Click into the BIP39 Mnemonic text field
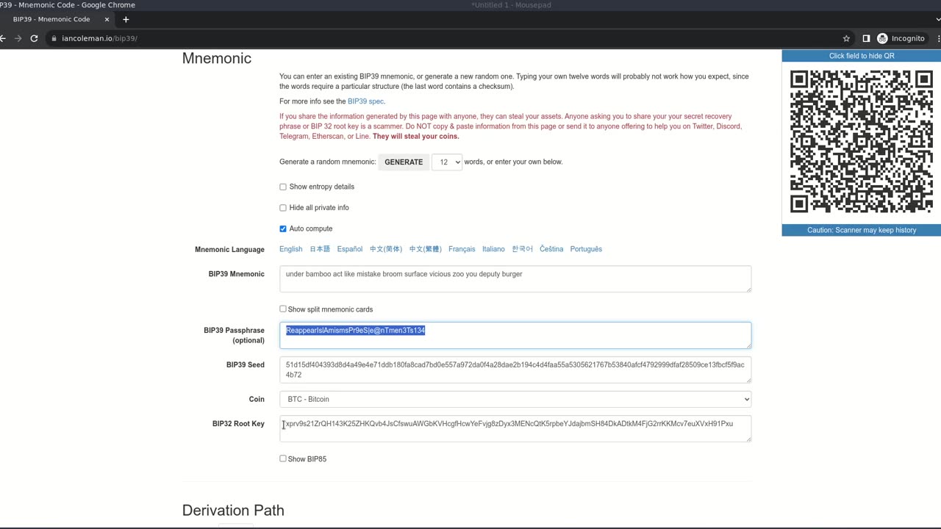This screenshot has width=941, height=529. (515, 279)
